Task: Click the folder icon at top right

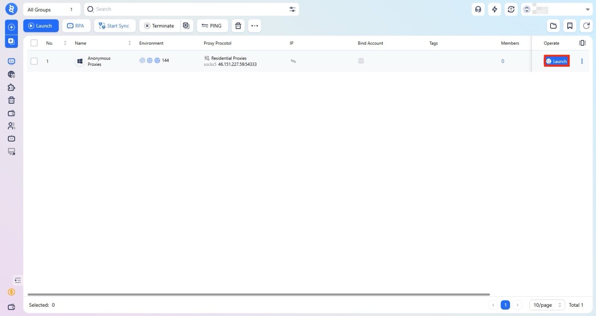Action: click(554, 26)
